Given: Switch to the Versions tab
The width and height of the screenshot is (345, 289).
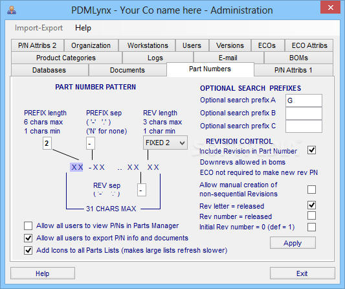Looking at the screenshot, I should tap(230, 45).
